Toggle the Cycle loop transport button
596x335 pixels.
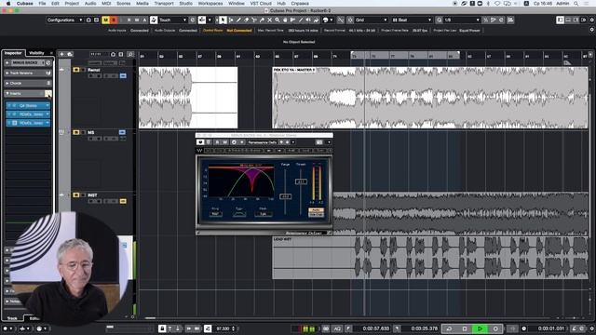(449, 328)
